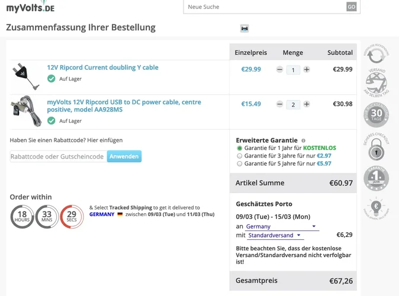This screenshot has height=296, width=399.
Task: Increase quantity of the Y cable
Action: pos(307,69)
